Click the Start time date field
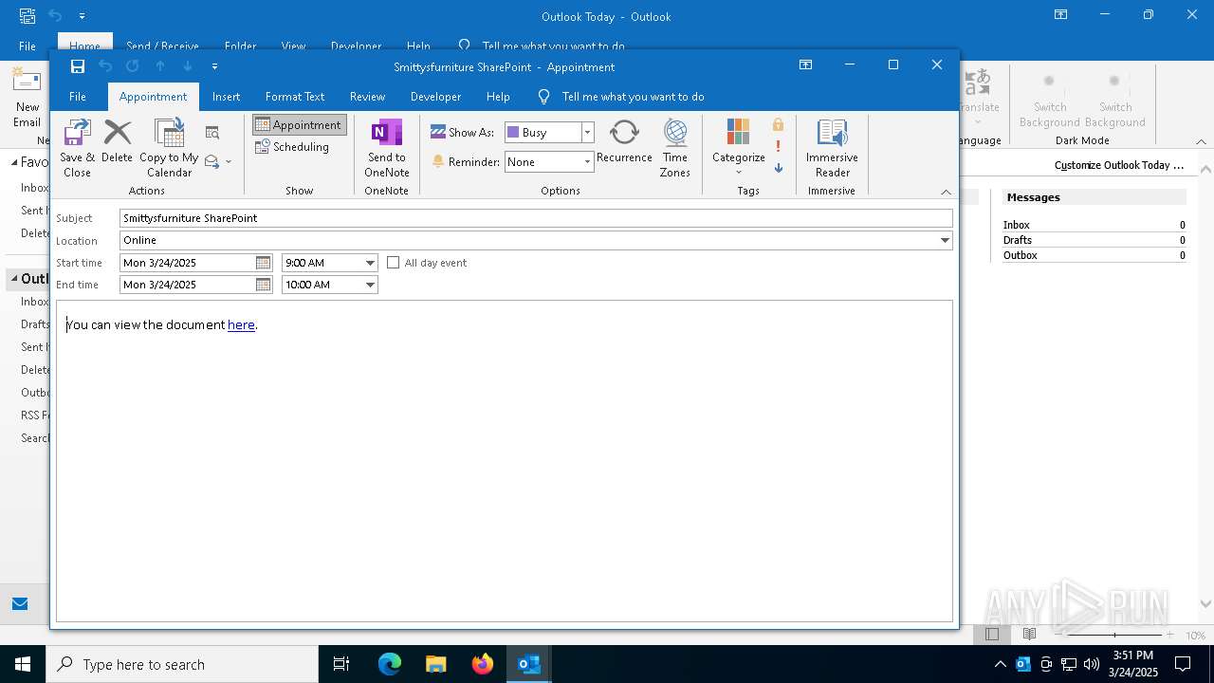 click(188, 263)
